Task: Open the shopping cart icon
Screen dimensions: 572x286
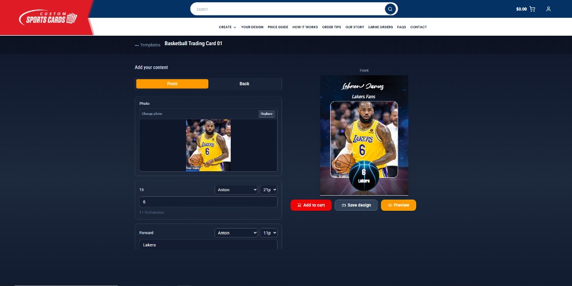Action: click(x=532, y=9)
